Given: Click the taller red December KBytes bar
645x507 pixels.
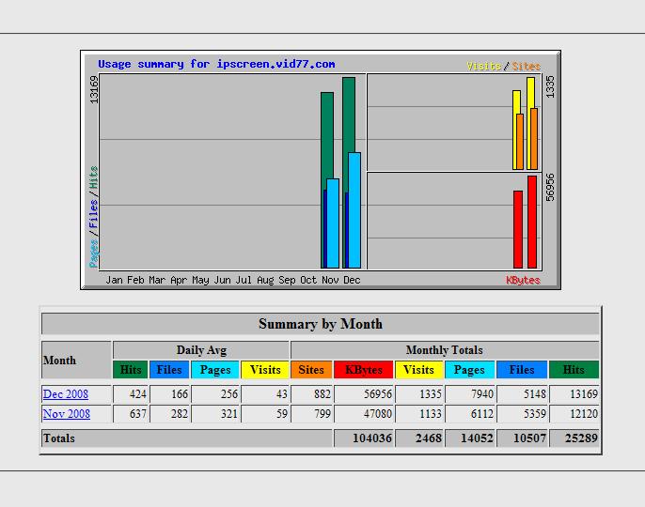Looking at the screenshot, I should coord(532,222).
